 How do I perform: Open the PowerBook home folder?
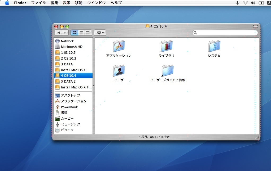point(73,107)
